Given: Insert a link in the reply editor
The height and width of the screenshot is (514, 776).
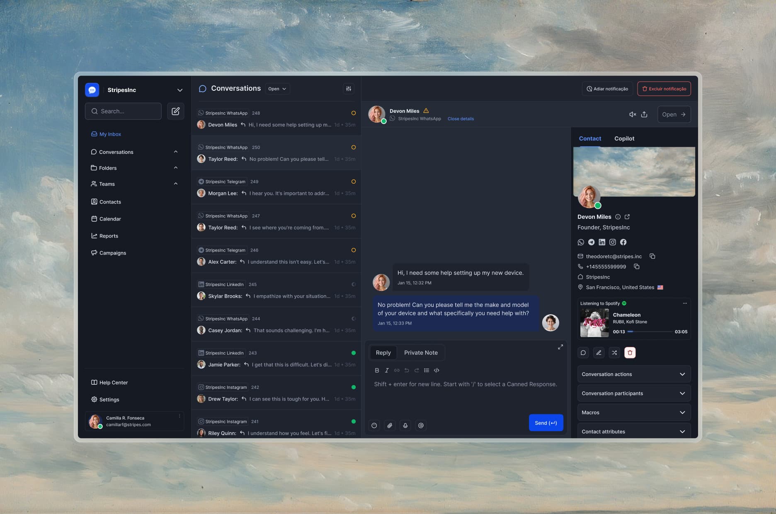Looking at the screenshot, I should [x=397, y=370].
